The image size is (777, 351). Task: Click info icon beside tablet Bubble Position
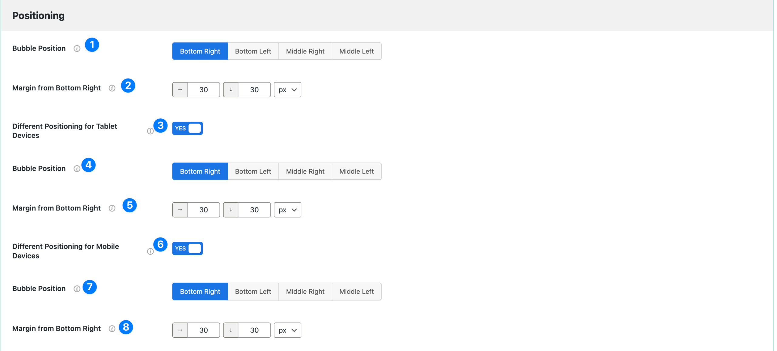(x=77, y=169)
